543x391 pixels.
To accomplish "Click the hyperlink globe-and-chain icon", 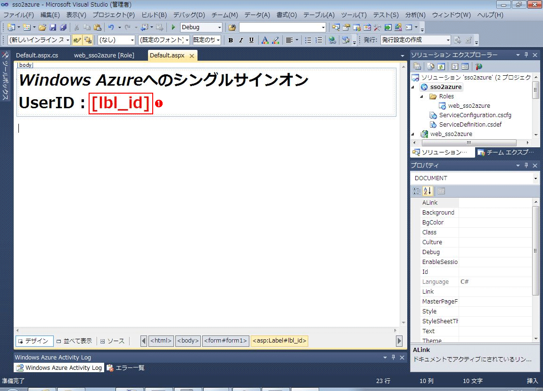I will [332, 40].
